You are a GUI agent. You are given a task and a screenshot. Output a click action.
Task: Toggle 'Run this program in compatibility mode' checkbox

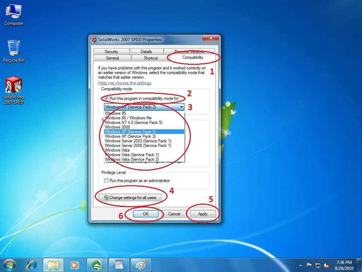click(x=106, y=98)
